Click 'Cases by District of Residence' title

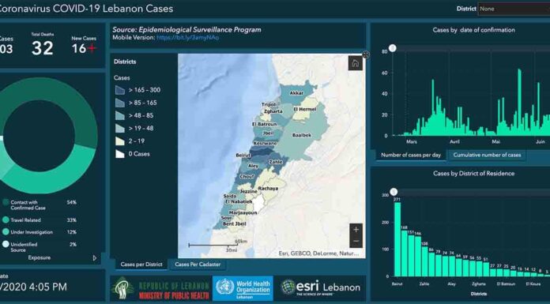coord(473,174)
